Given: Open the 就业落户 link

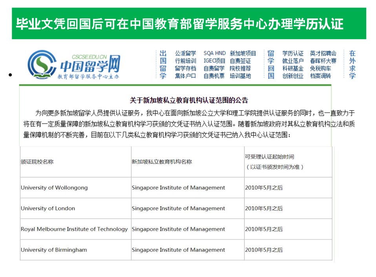Looking at the screenshot, I should click(x=293, y=61).
